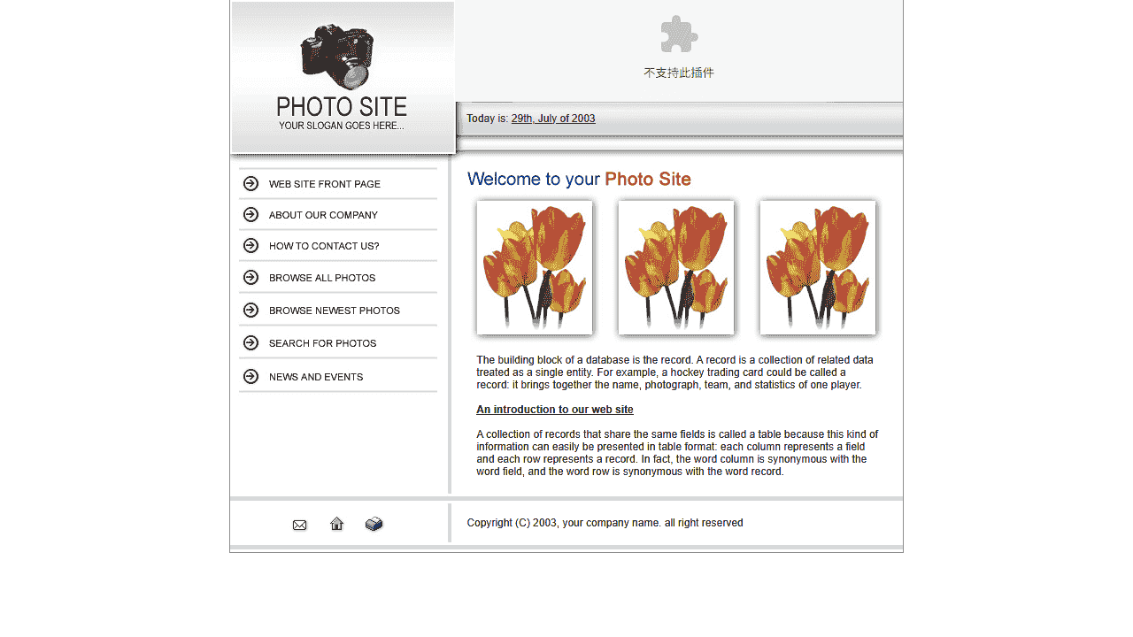Screen dimensions: 1133x637
Task: Click the Photo Site title text in logo
Action: point(342,107)
